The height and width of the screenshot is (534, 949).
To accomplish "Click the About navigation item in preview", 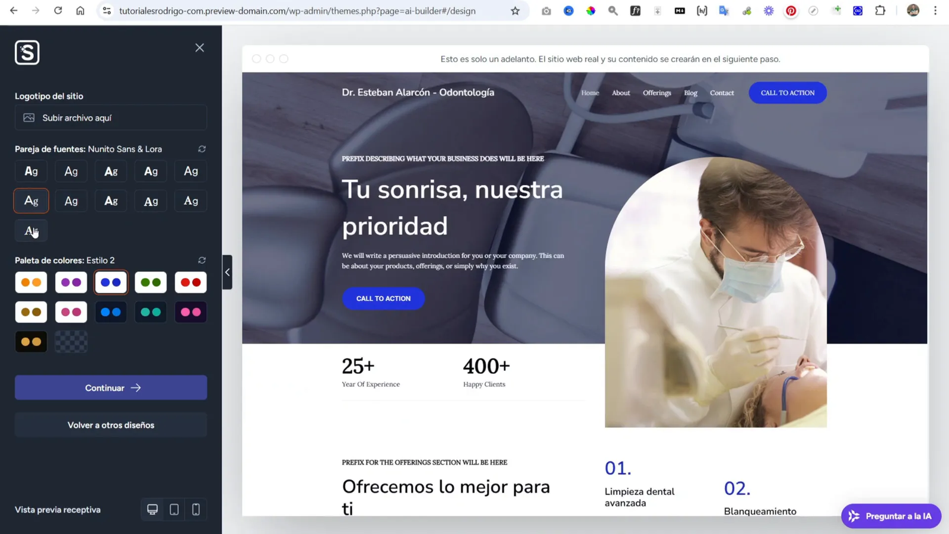I will coord(620,93).
